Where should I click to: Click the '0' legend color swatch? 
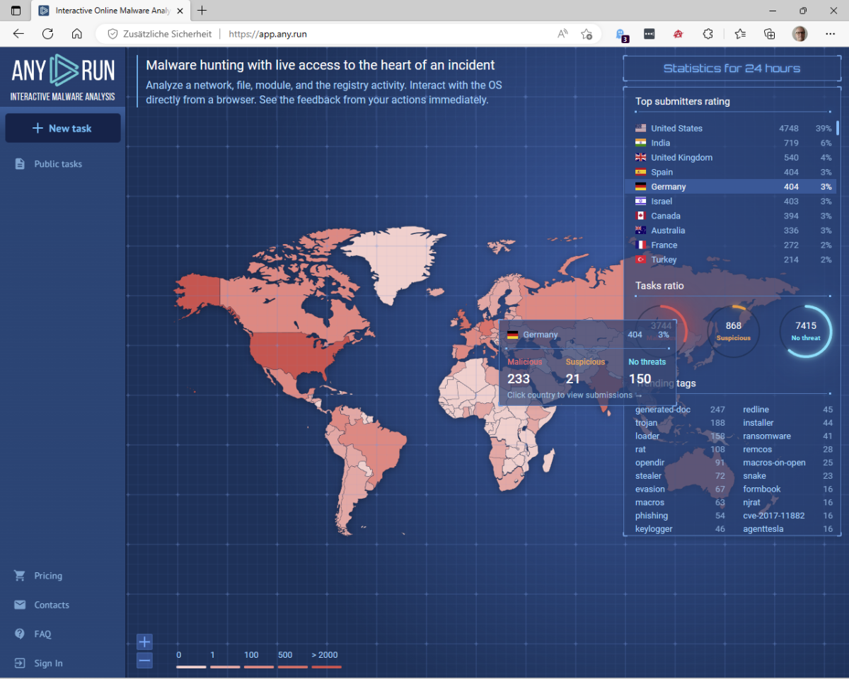click(x=191, y=667)
